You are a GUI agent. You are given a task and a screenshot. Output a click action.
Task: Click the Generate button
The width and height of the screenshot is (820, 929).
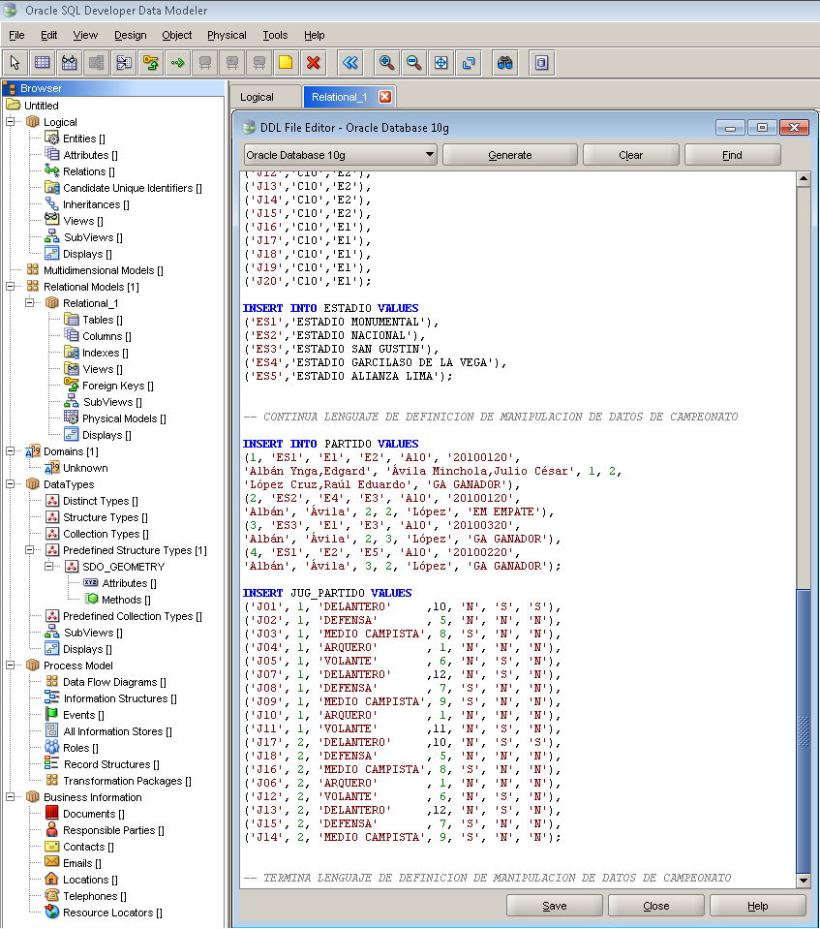(x=509, y=154)
